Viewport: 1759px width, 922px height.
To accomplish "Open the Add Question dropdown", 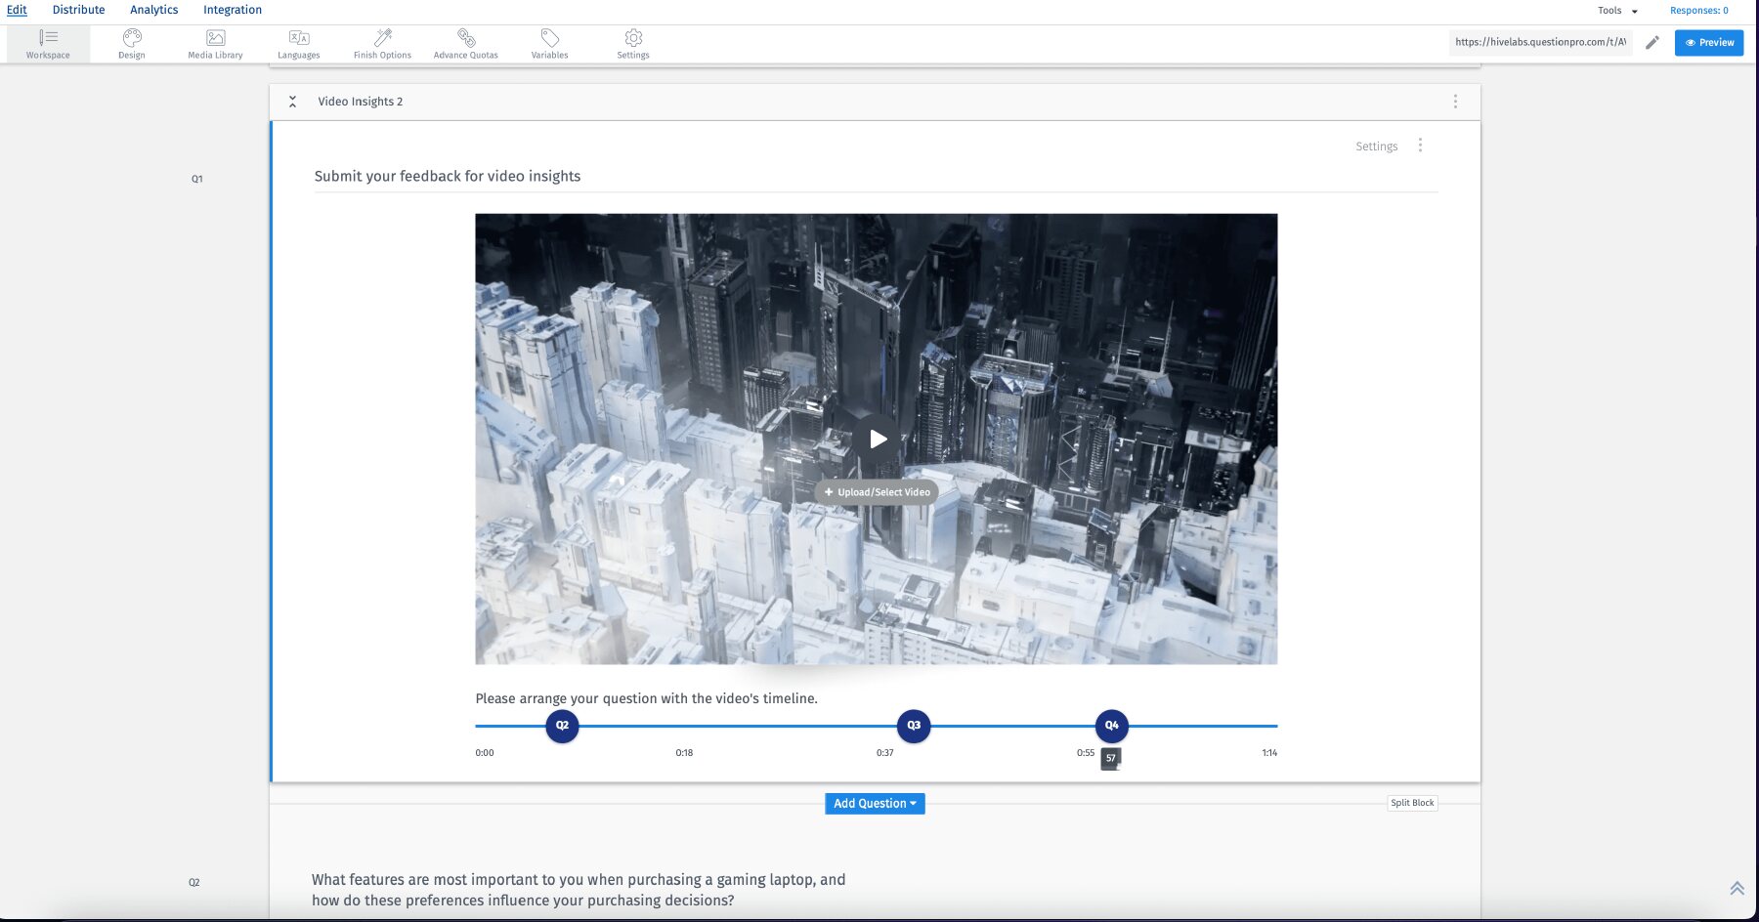I will [x=874, y=803].
